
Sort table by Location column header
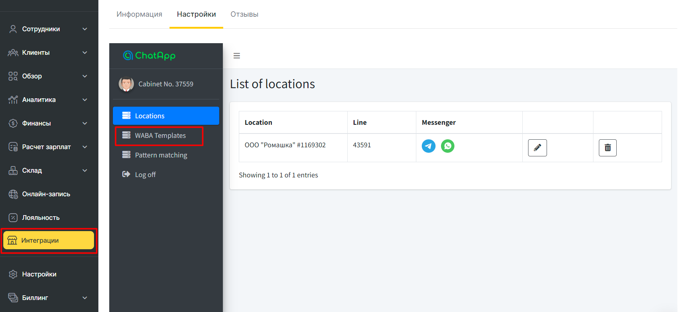(258, 123)
